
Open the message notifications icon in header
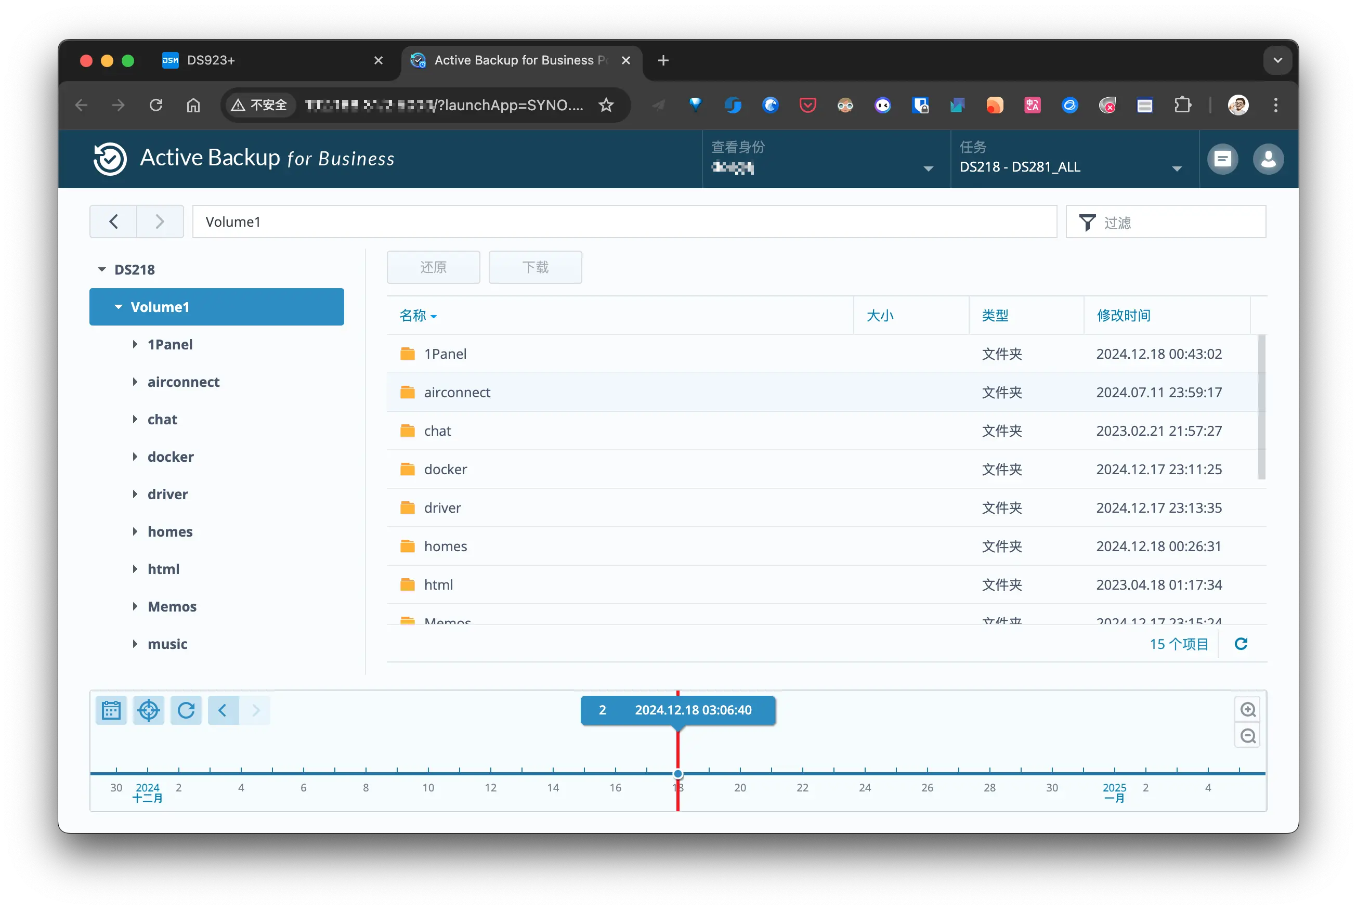(1222, 159)
